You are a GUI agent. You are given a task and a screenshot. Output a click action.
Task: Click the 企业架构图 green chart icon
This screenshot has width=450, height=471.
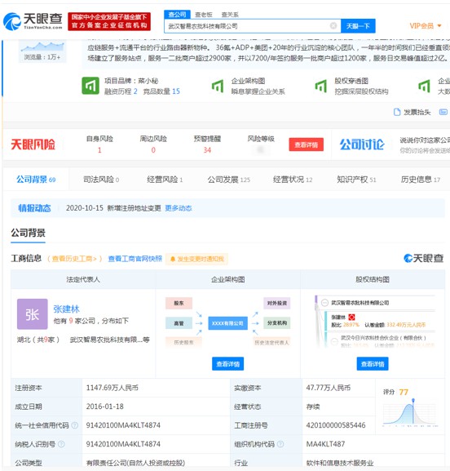(218, 87)
